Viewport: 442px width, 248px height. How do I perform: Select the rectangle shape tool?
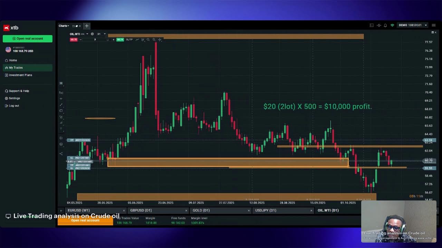click(61, 111)
